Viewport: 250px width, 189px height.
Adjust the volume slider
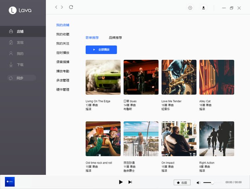[212, 182]
